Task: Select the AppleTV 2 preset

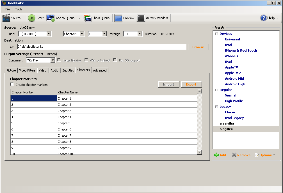Action: 233,73
